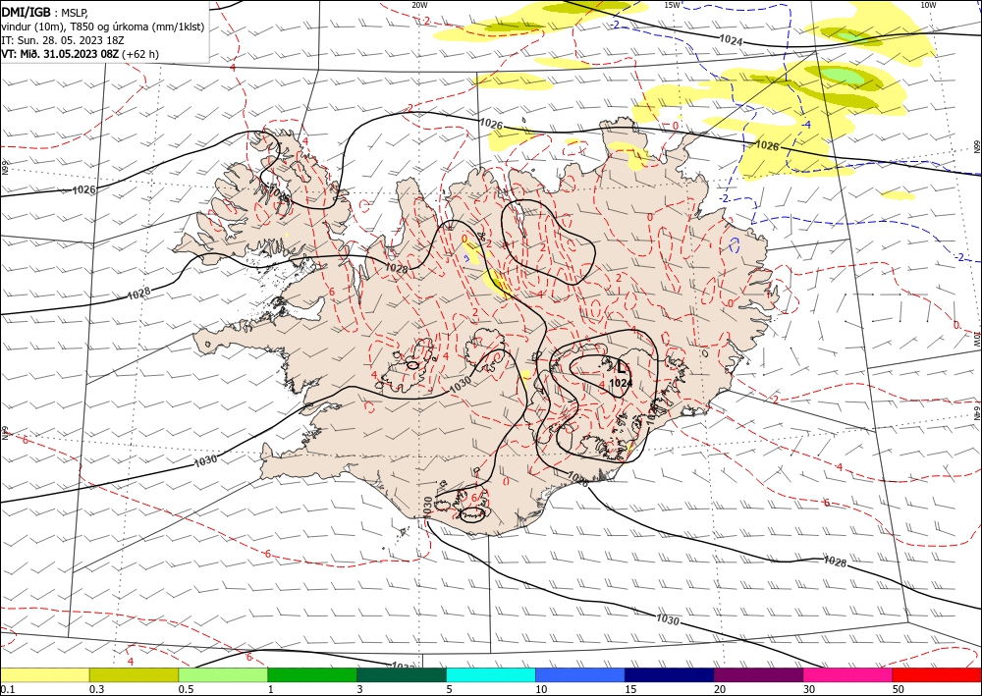Click the '15W' longitude label
Screen dimensions: 982x696
click(672, 5)
